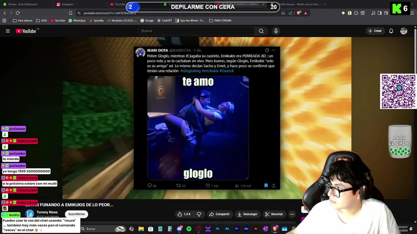Reload the page in the browser
This screenshot has width=417, height=234.
point(18,13)
